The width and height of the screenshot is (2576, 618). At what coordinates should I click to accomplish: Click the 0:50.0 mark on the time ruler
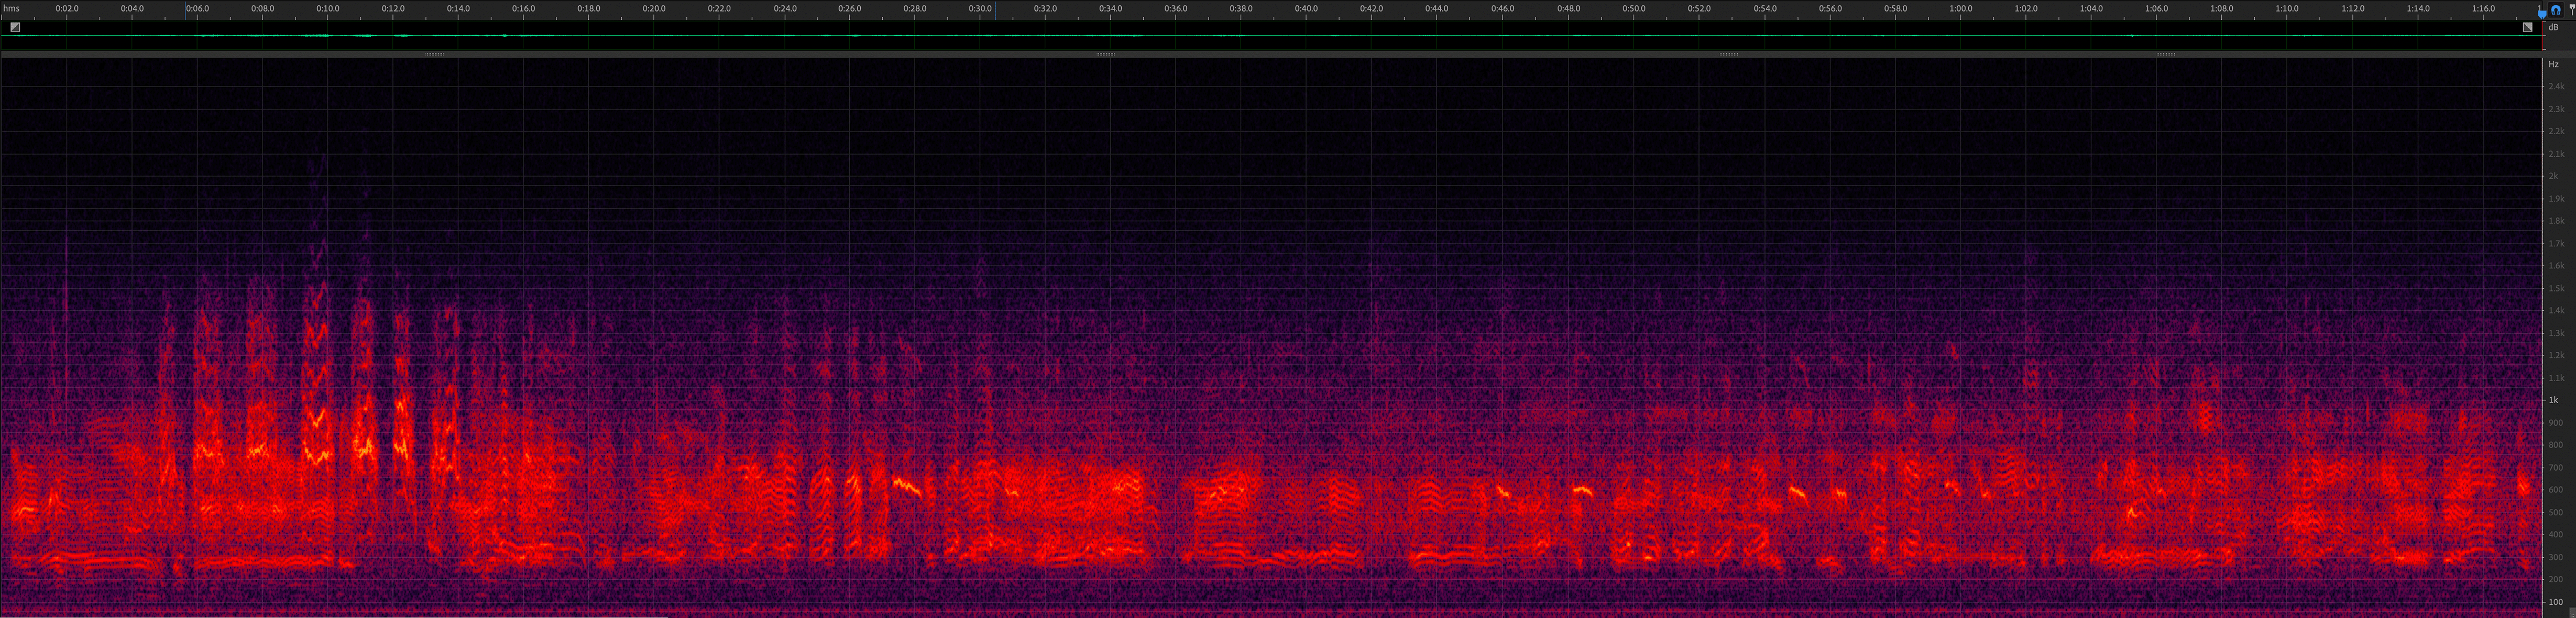[1633, 9]
